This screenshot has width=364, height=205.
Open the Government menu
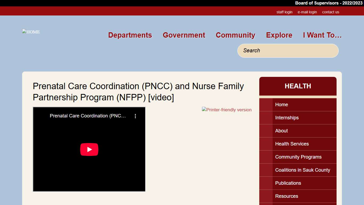coord(184,35)
